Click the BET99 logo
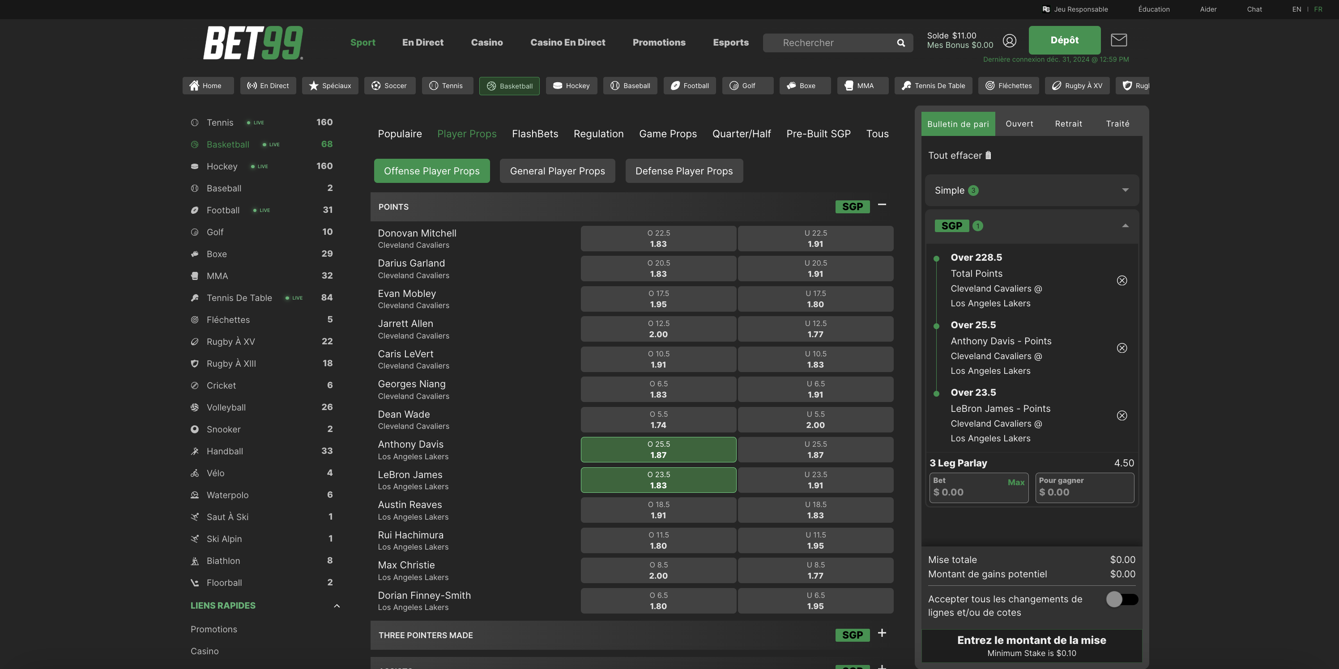1339x669 pixels. click(253, 42)
